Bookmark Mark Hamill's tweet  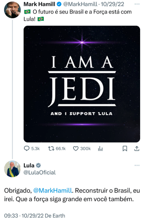click(125, 149)
